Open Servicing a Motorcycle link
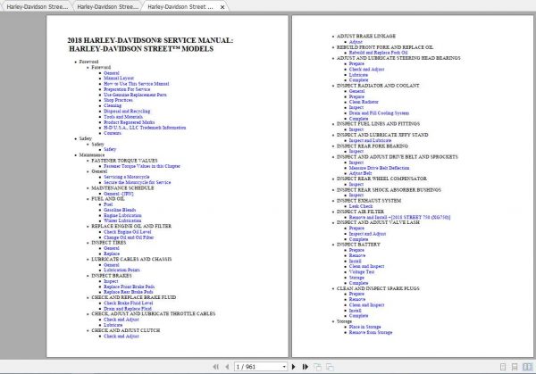The height and width of the screenshot is (374, 536). coord(127,177)
